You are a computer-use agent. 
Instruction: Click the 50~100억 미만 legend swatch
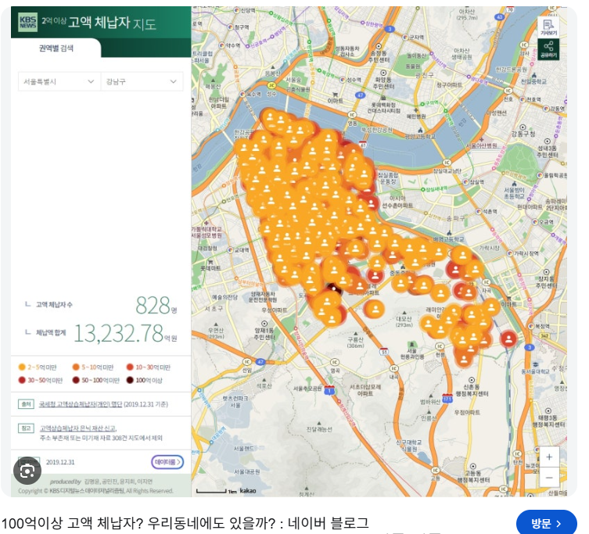pos(76,380)
